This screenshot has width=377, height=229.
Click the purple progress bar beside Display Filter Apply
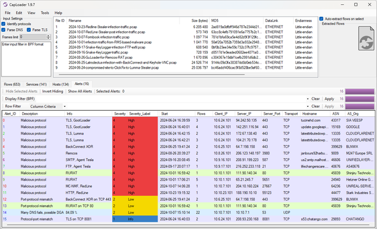tap(360, 99)
